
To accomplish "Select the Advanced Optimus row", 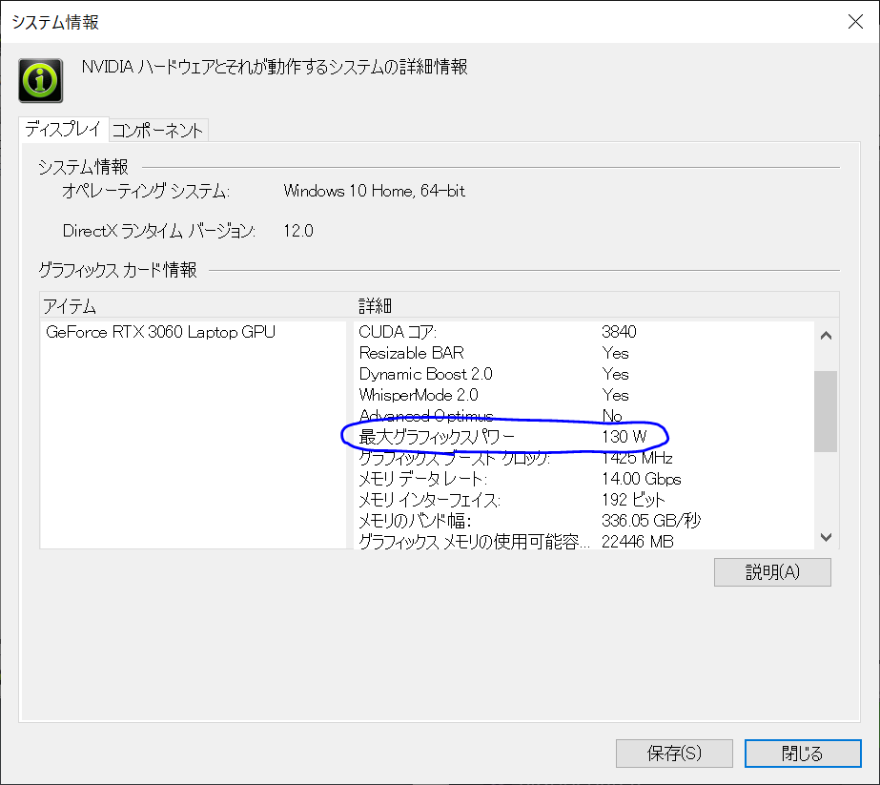I will [583, 416].
